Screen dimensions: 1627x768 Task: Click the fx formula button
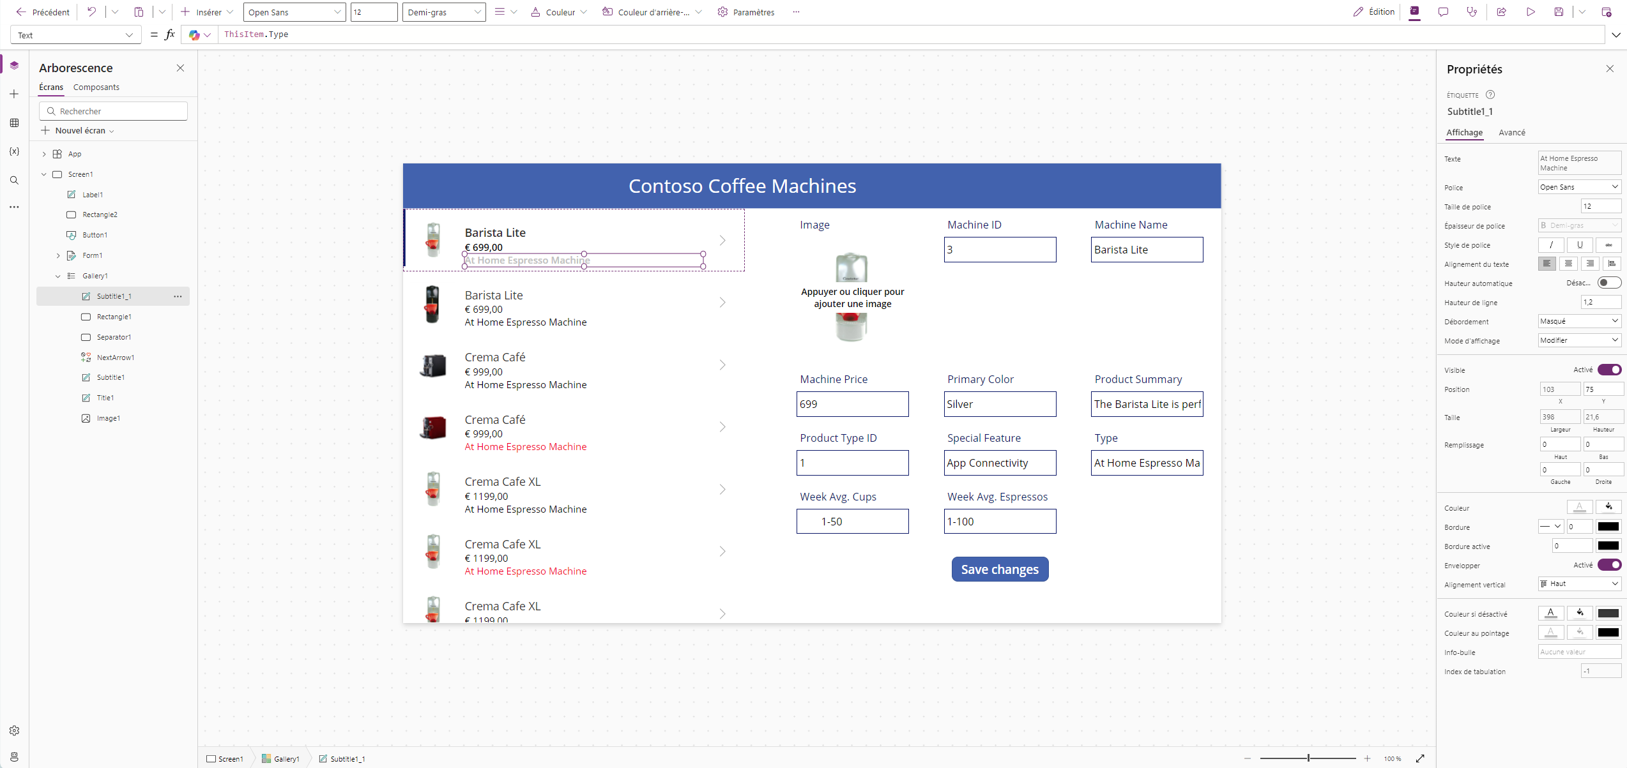[169, 34]
